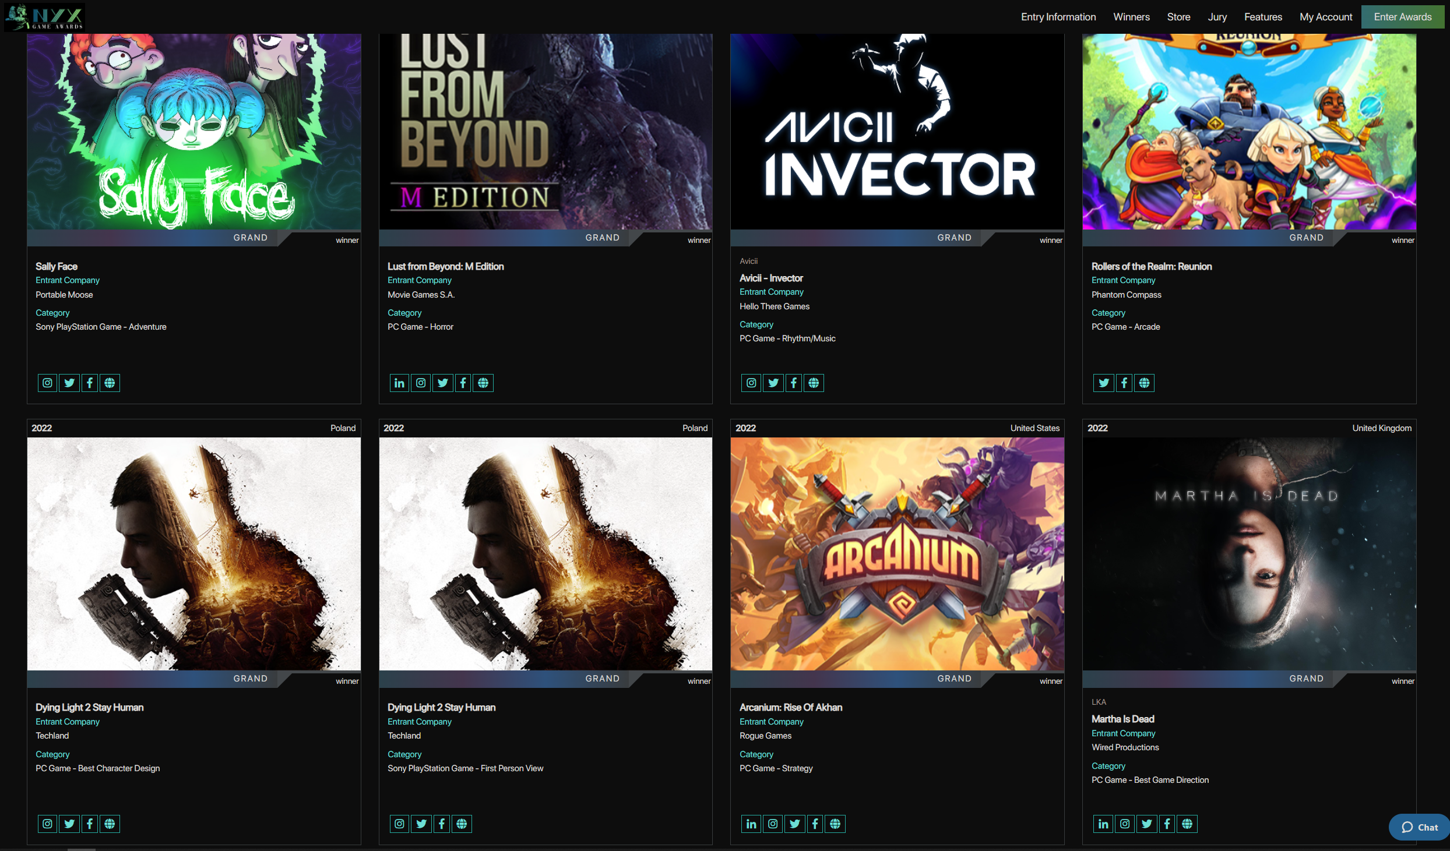Open Martha Is Dead website globe icon
Screen dimensions: 1450x851
(1187, 824)
